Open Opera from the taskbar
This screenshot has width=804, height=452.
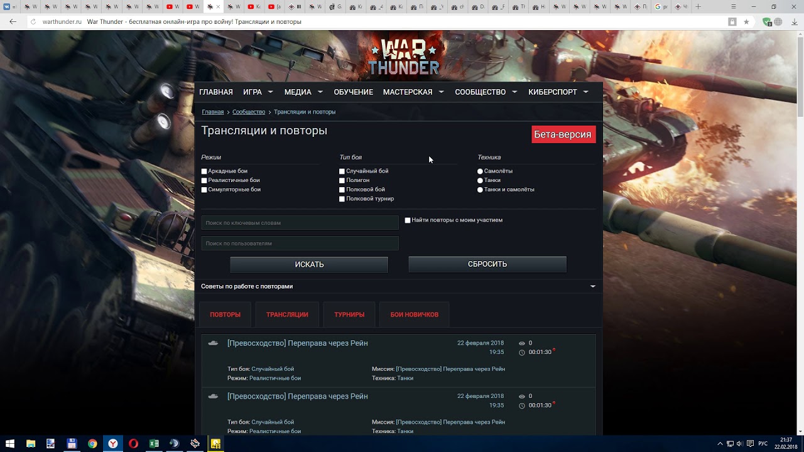point(133,443)
